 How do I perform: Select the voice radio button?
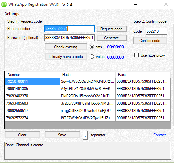click(x=92, y=57)
